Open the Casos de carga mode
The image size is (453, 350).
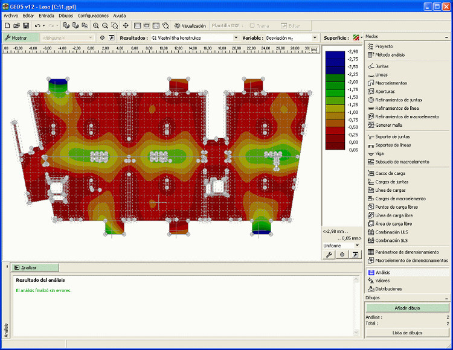pyautogui.click(x=390, y=173)
